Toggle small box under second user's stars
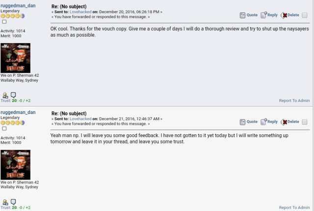This screenshot has height=211, width=314. (4, 128)
